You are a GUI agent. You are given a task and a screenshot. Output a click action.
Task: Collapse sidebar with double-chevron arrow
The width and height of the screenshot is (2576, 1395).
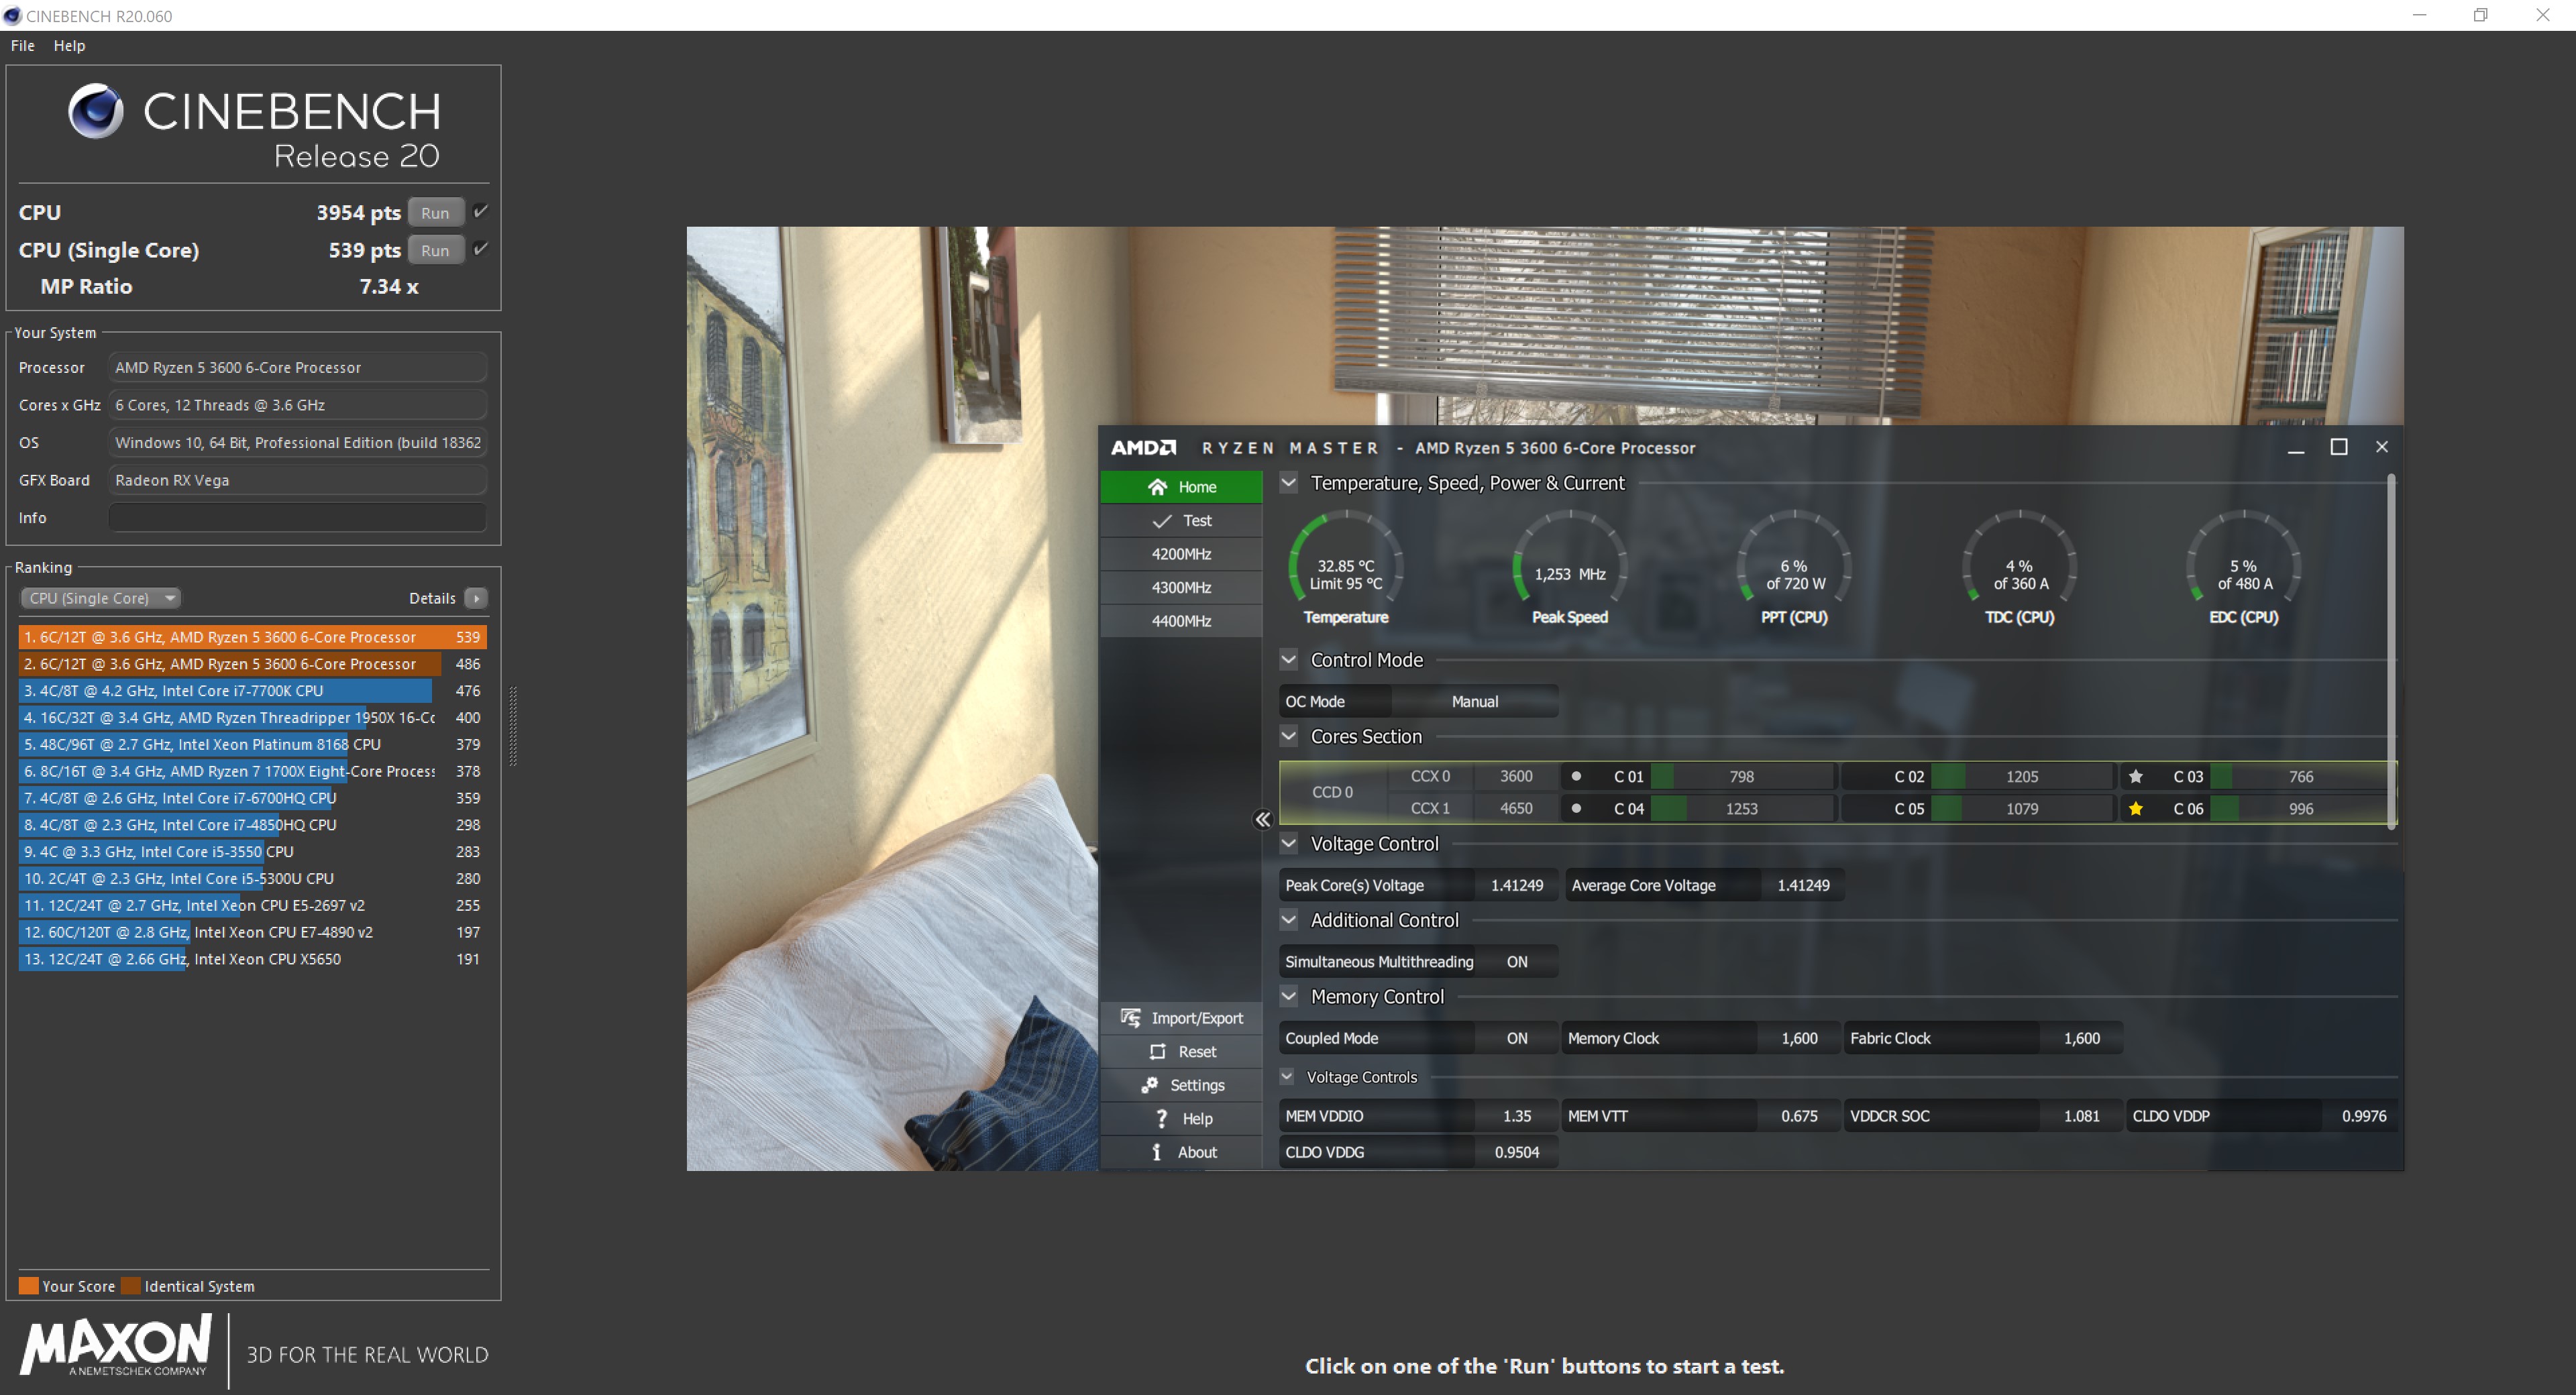coord(1262,820)
